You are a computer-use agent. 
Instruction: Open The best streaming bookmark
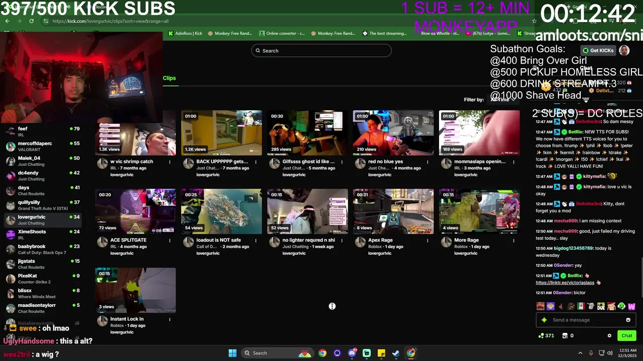click(x=385, y=34)
